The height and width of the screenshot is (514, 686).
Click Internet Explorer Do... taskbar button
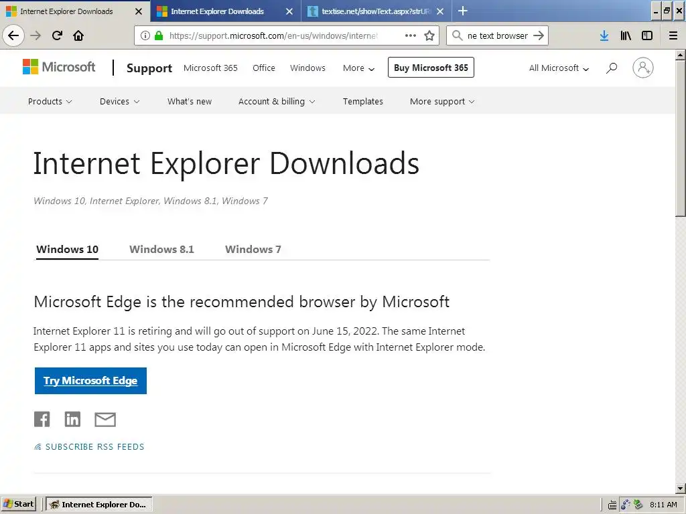[99, 505]
